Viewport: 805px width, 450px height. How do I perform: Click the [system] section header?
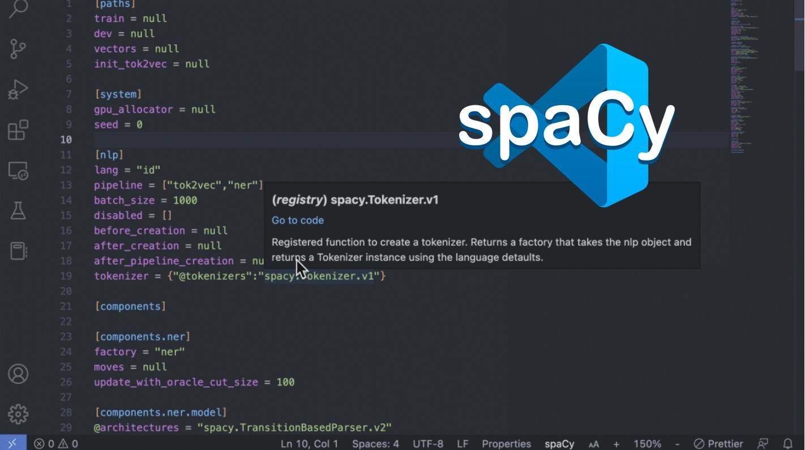(x=118, y=94)
